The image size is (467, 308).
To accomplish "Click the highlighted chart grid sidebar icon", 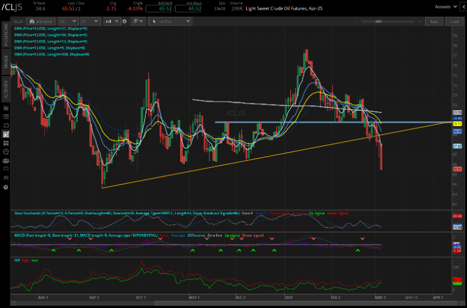I will coord(5,134).
